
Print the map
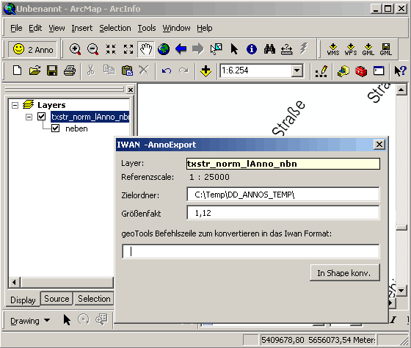[x=70, y=70]
